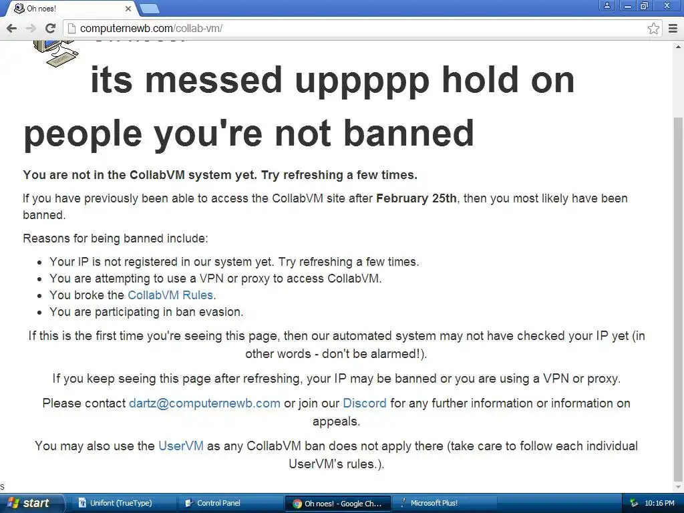Click the 'February 25th' bold text

click(416, 198)
